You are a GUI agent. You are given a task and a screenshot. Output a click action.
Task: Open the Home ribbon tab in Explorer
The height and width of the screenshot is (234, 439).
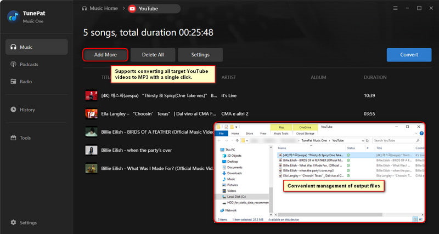(x=235, y=134)
